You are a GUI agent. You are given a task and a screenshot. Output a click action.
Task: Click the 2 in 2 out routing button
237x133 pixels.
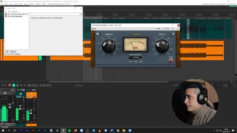pyautogui.click(x=166, y=28)
